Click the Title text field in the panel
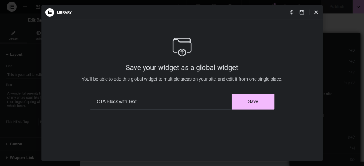This screenshot has height=166, width=364. click(x=23, y=75)
